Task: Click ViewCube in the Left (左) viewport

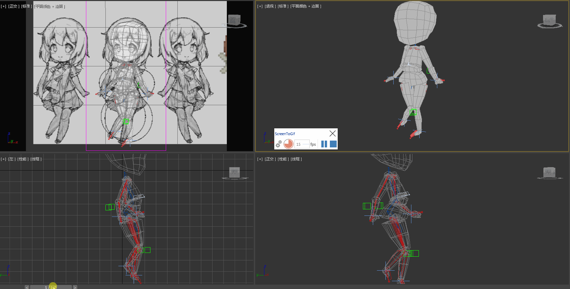Action: tap(234, 173)
